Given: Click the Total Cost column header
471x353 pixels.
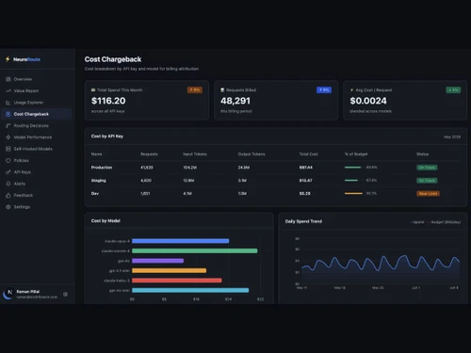Looking at the screenshot, I should [x=309, y=154].
